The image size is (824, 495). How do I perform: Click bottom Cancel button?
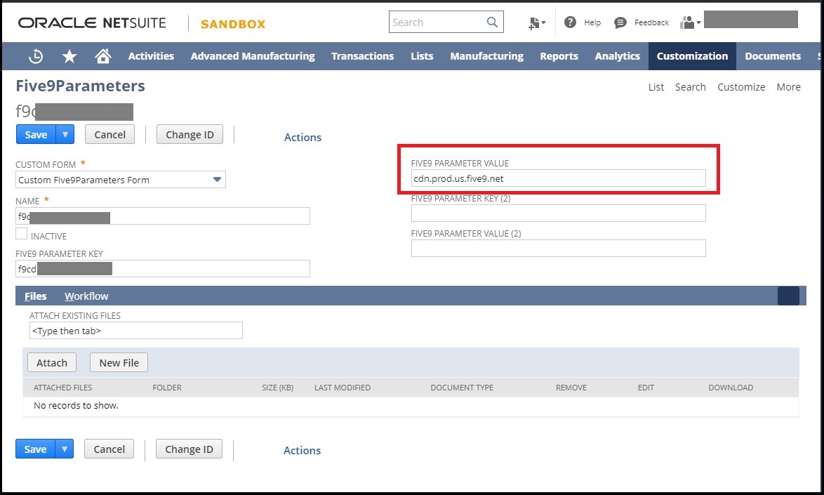[109, 449]
